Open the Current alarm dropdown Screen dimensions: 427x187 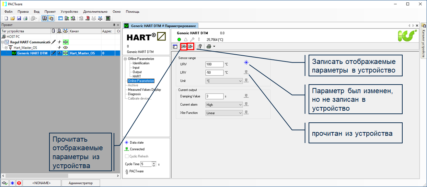pyautogui.click(x=224, y=104)
